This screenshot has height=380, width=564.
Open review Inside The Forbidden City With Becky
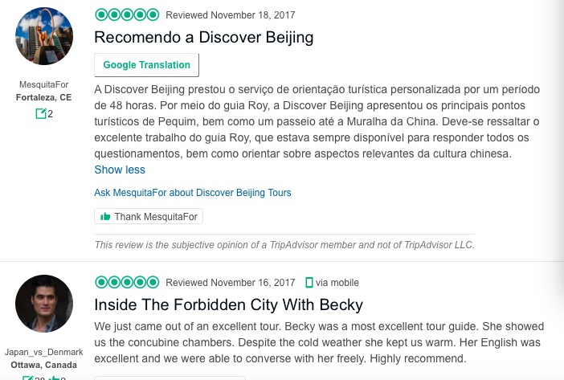tap(228, 305)
